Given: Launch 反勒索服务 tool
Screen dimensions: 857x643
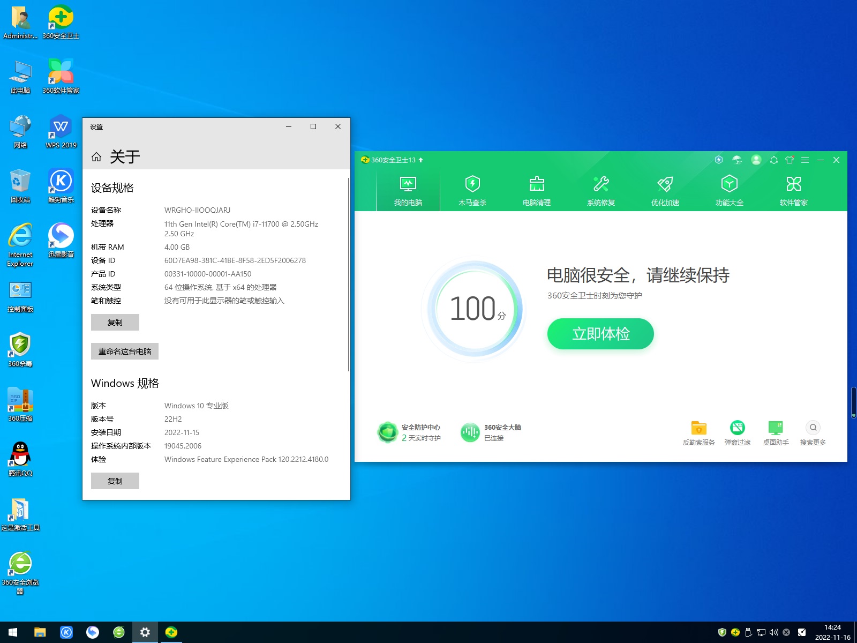Looking at the screenshot, I should [x=698, y=433].
